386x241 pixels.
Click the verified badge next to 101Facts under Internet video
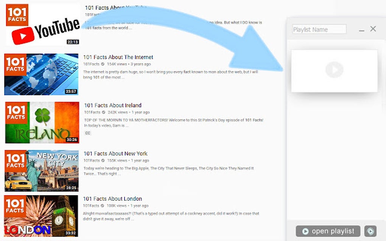[102, 64]
